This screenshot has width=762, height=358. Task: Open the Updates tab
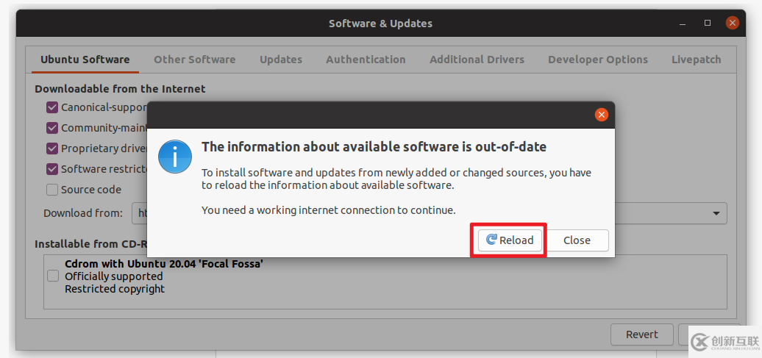(281, 60)
